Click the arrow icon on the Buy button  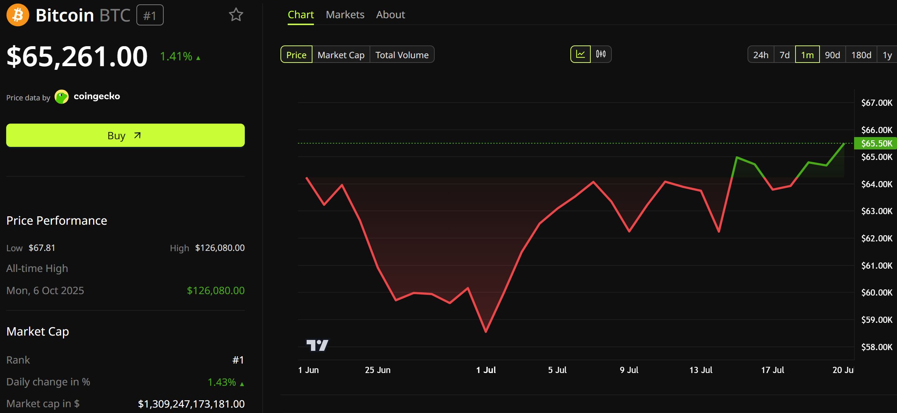(137, 135)
